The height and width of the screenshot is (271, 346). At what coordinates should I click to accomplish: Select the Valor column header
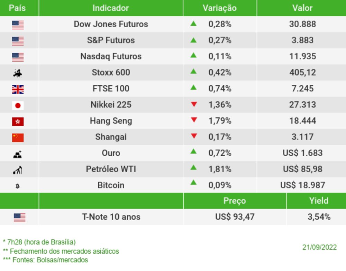click(302, 8)
